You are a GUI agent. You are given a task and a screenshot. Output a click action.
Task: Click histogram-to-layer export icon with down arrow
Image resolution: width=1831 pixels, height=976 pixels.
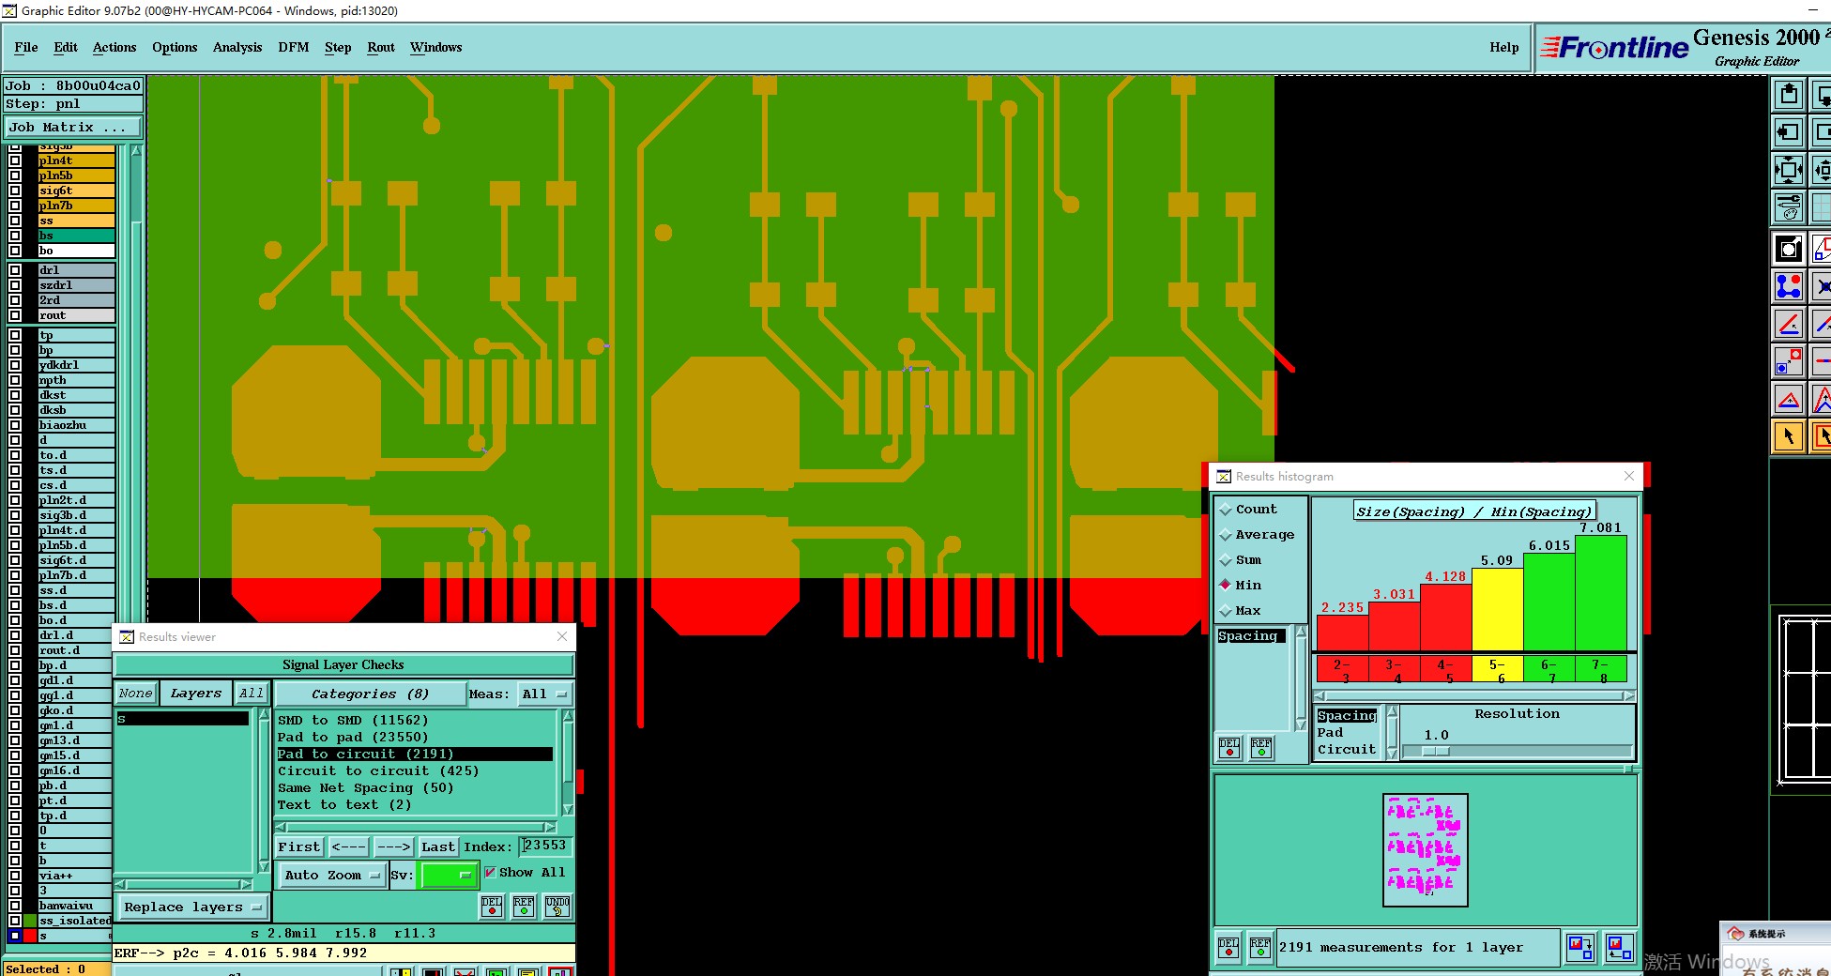coord(1580,948)
